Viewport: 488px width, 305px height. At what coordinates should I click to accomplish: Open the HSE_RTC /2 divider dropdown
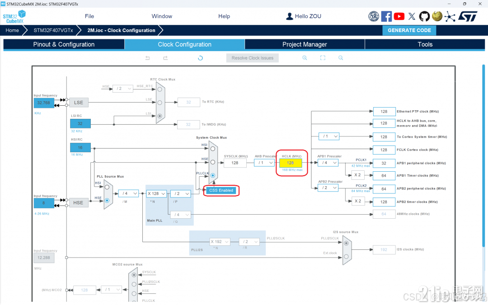(122, 89)
